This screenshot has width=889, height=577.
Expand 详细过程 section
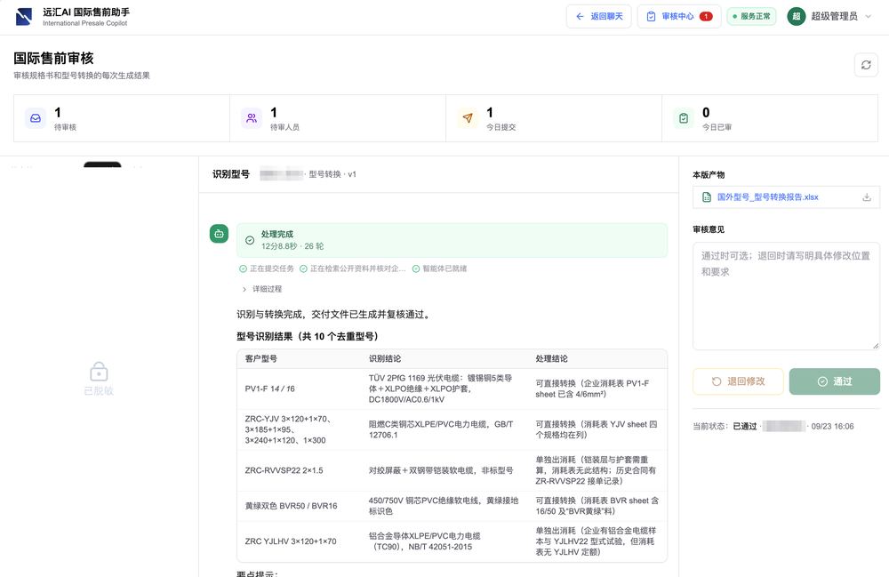tap(262, 289)
